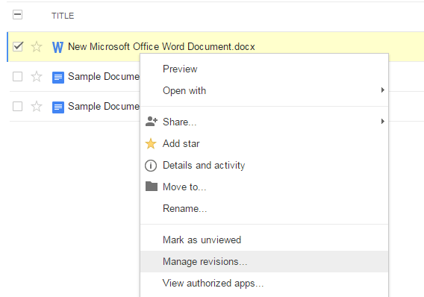Image resolution: width=424 pixels, height=297 pixels.
Task: Choose Add star menu entry
Action: tap(264, 143)
